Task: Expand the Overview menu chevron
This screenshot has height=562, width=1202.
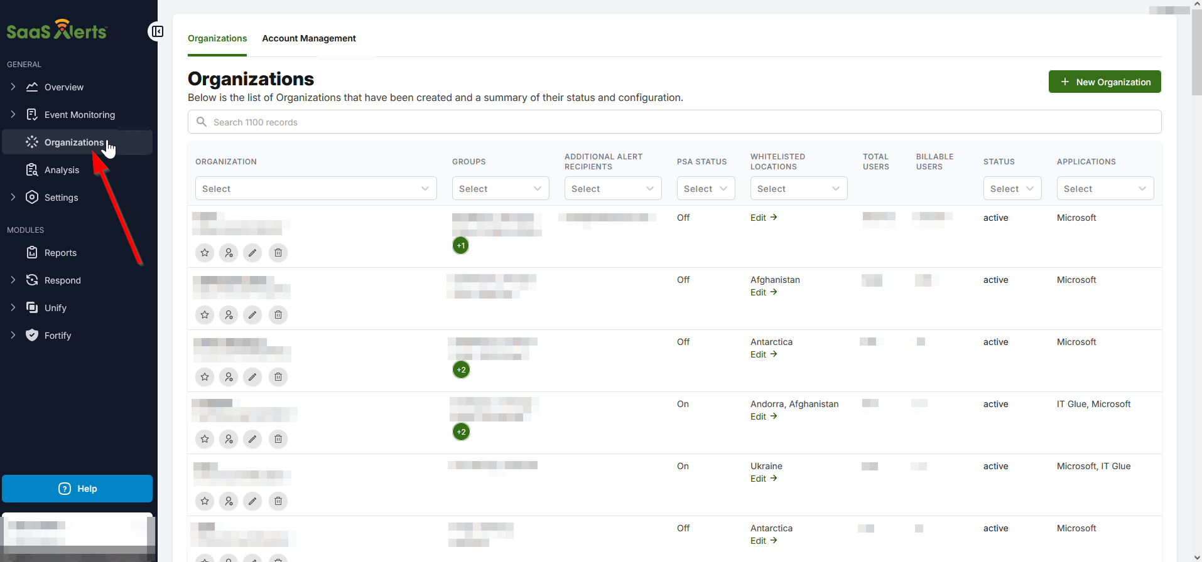Action: click(x=13, y=87)
